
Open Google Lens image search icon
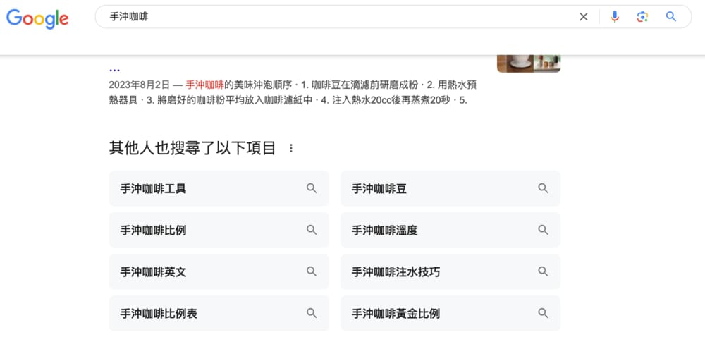tap(642, 17)
